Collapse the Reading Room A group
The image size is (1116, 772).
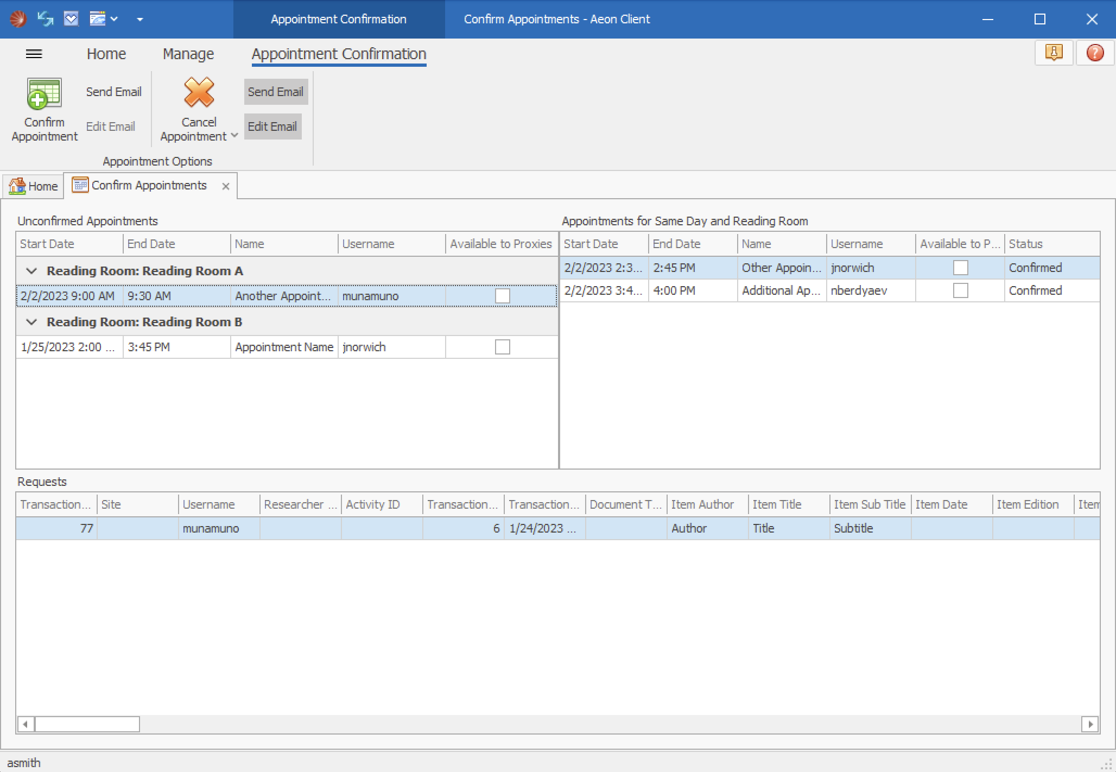pyautogui.click(x=31, y=271)
